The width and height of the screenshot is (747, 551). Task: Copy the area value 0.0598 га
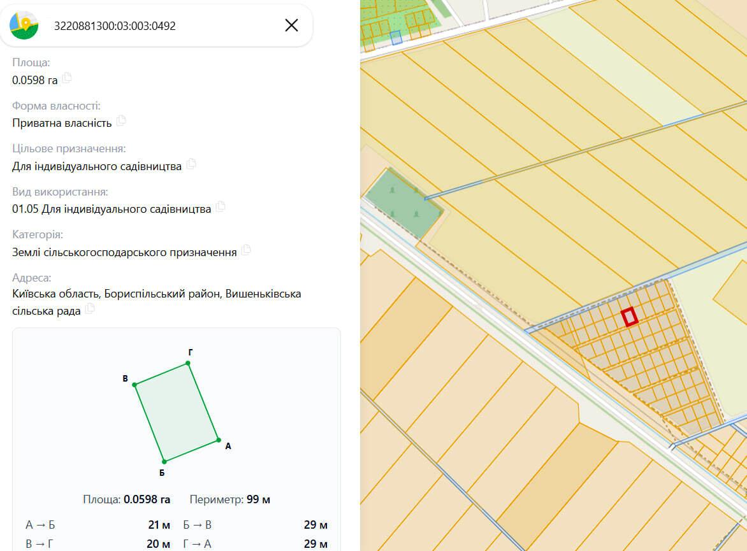[x=67, y=78]
